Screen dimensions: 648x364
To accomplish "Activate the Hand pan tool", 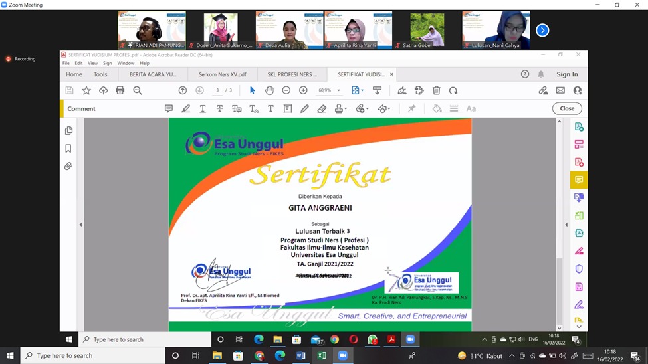I will (x=269, y=90).
